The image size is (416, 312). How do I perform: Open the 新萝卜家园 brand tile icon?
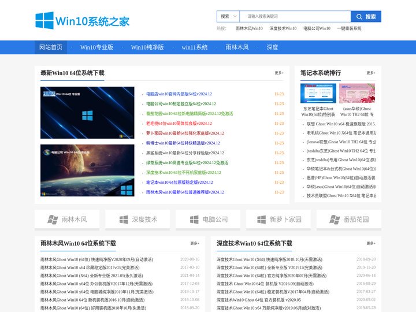click(x=261, y=220)
